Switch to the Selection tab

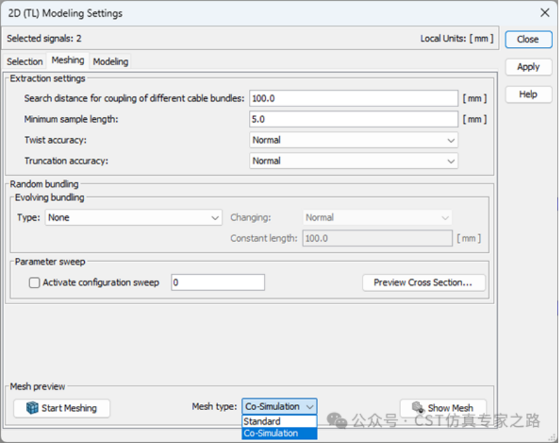[25, 62]
